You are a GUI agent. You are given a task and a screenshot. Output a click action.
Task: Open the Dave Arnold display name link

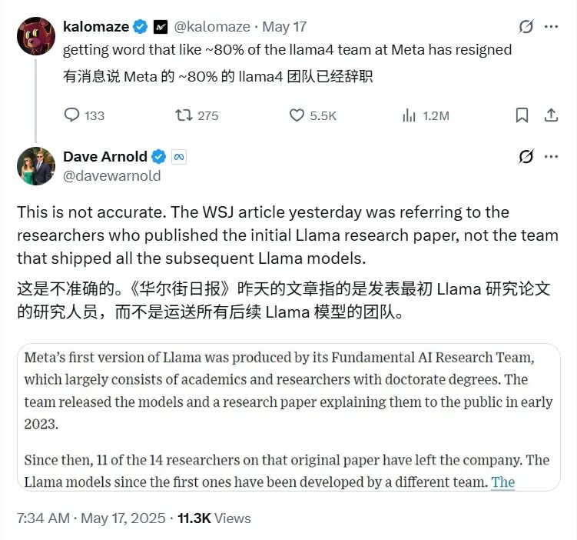click(x=105, y=157)
